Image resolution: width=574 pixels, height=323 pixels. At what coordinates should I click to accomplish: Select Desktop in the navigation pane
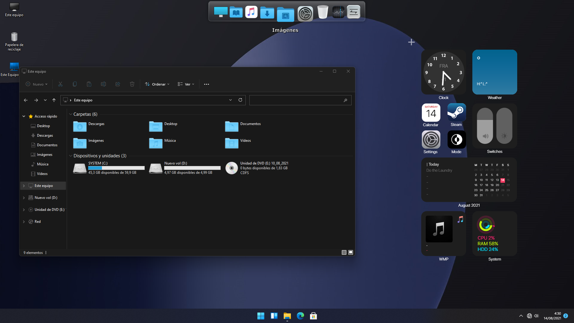(43, 126)
